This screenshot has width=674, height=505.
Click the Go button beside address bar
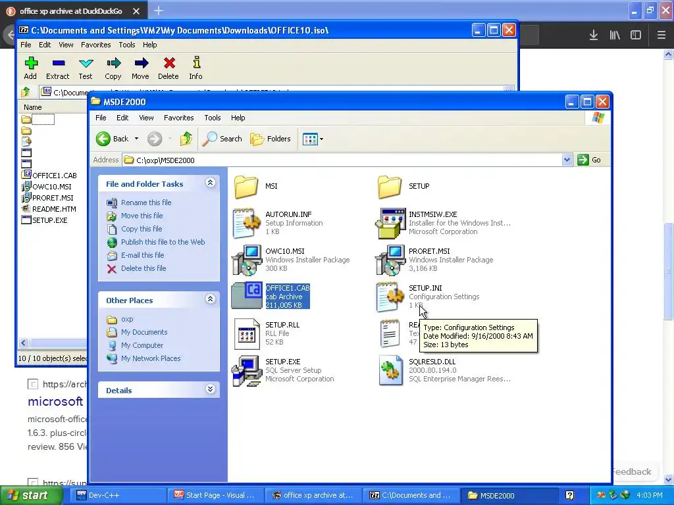point(589,160)
